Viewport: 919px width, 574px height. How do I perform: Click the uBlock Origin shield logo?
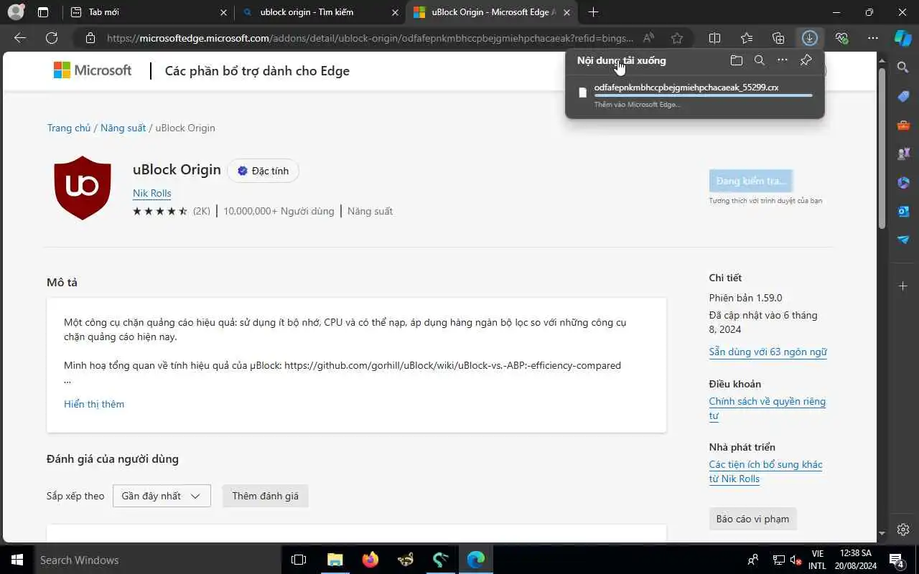point(83,188)
